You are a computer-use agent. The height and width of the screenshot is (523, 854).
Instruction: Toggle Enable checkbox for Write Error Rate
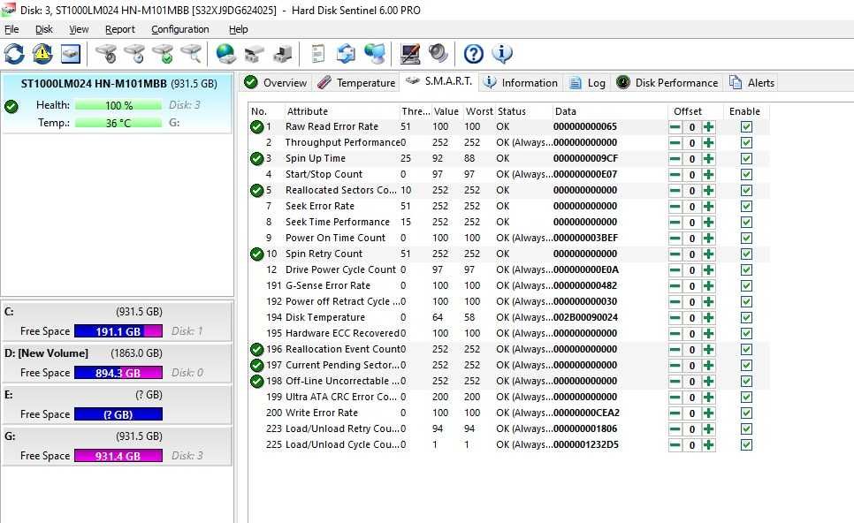click(746, 413)
